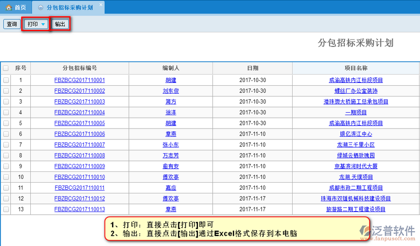Click the 查询 button

(x=12, y=24)
